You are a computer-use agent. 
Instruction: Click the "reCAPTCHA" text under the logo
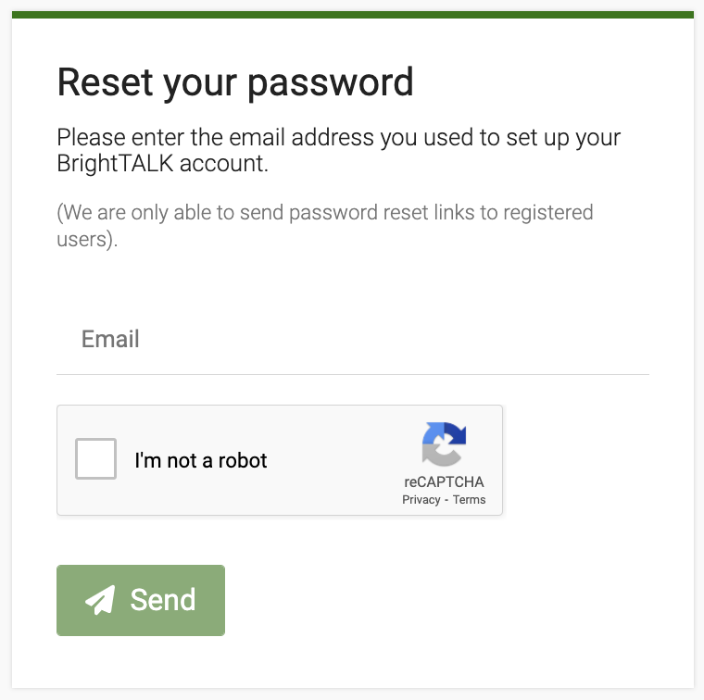click(444, 482)
